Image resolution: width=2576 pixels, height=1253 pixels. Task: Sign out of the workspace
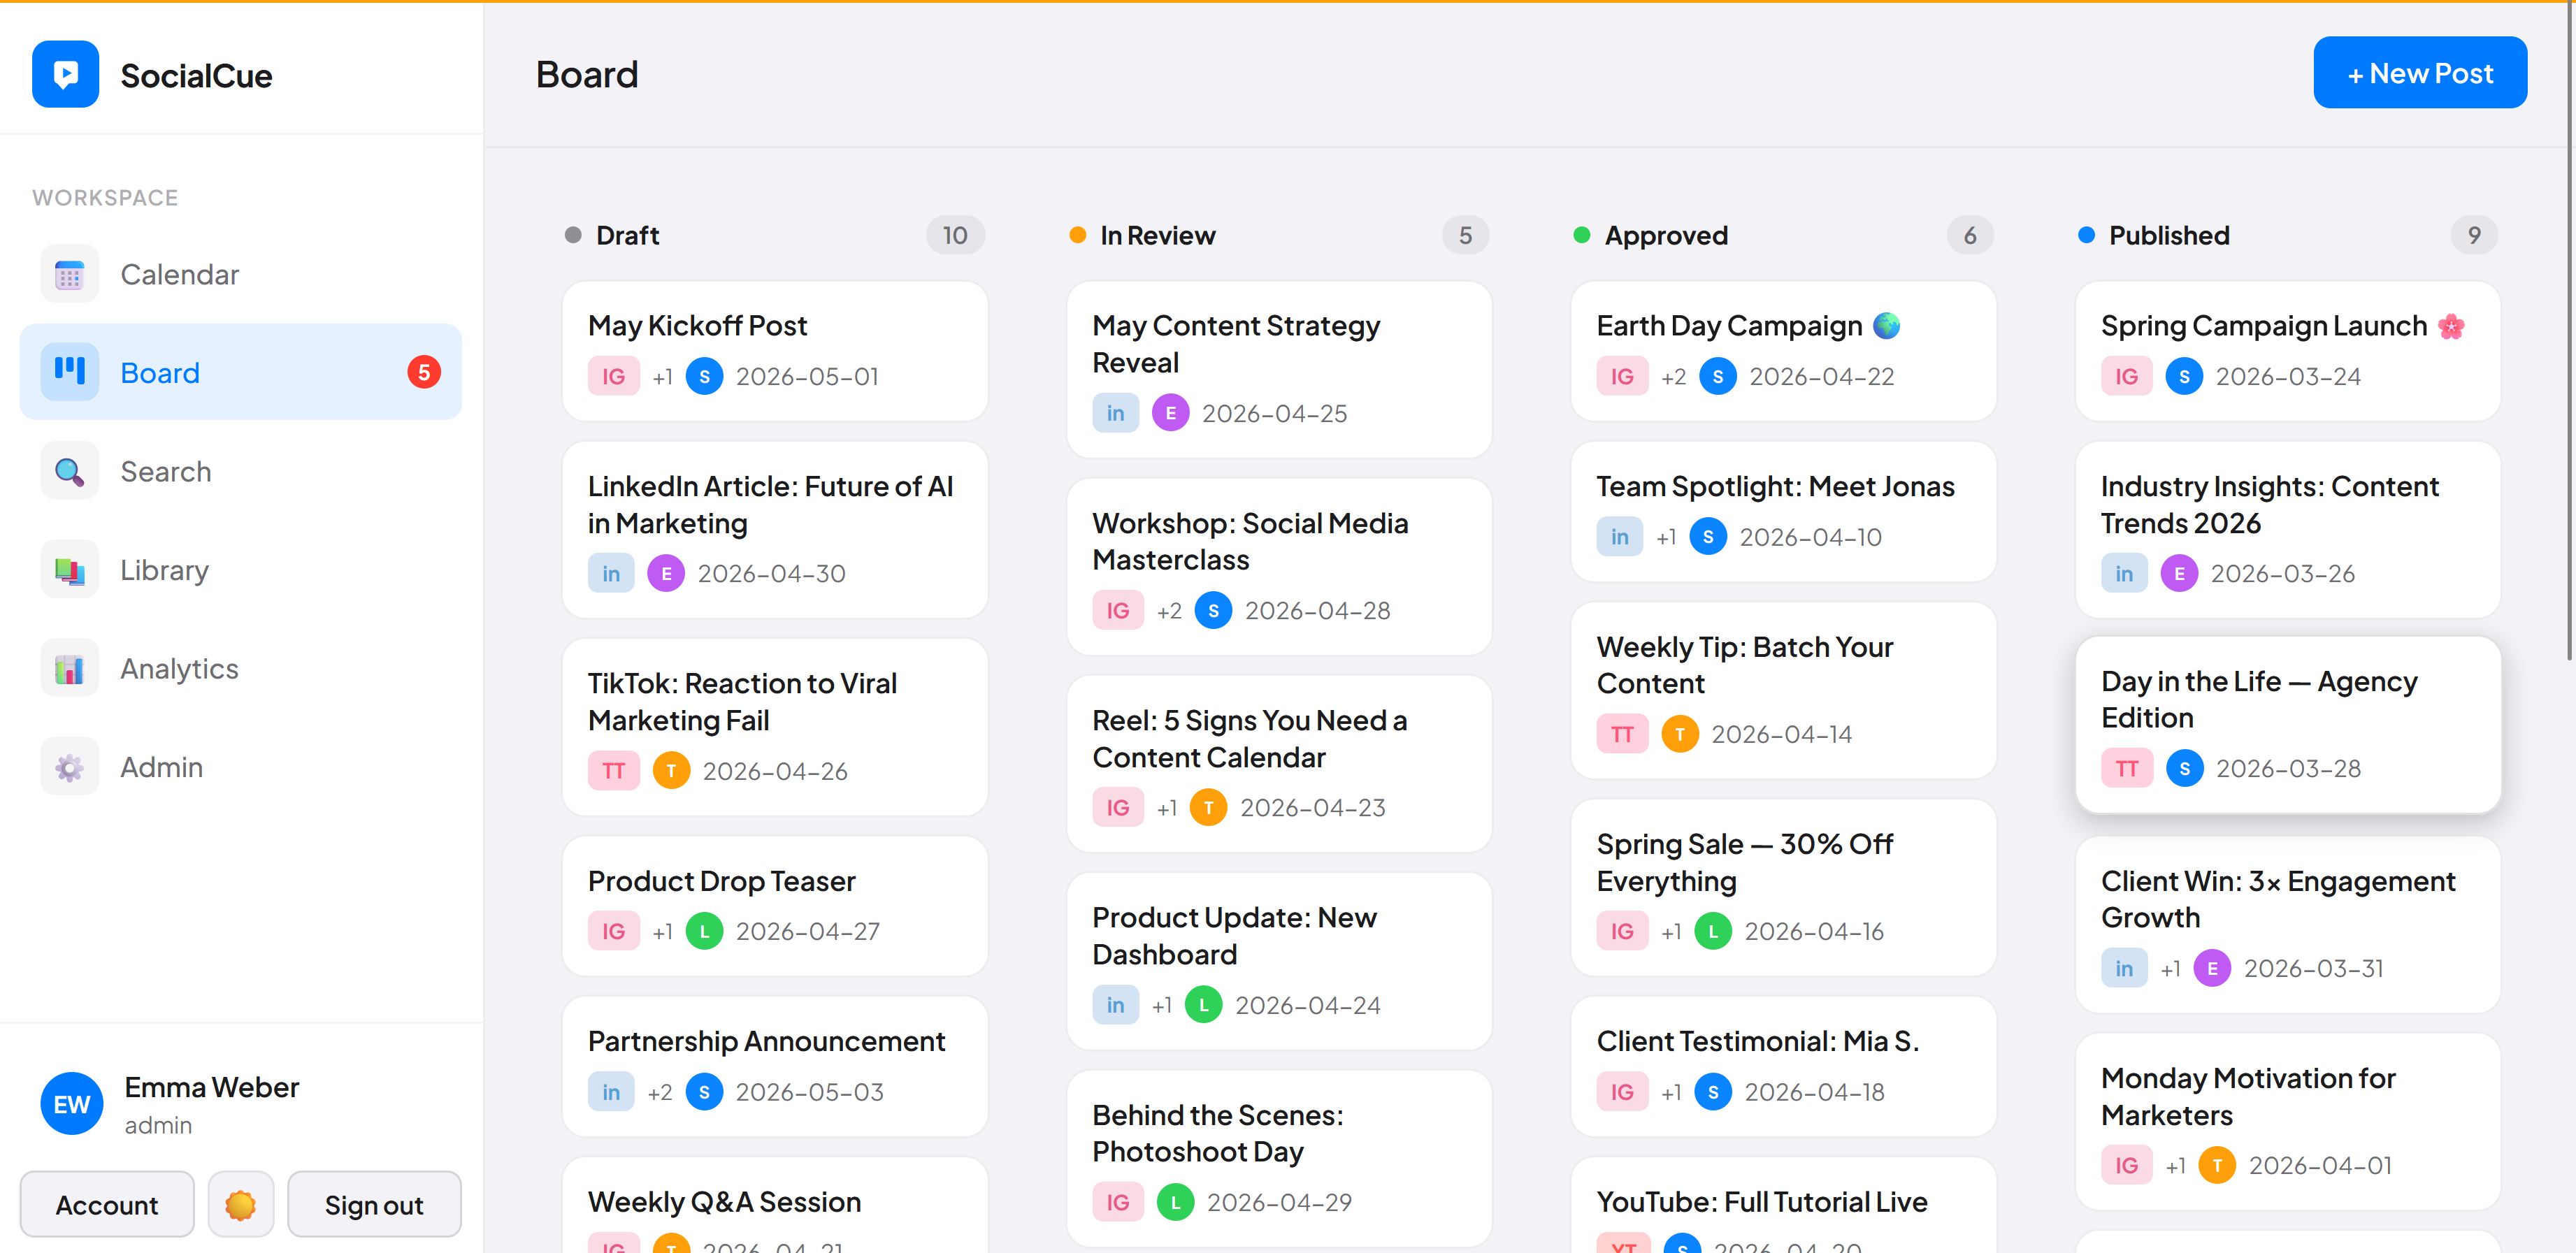[374, 1204]
